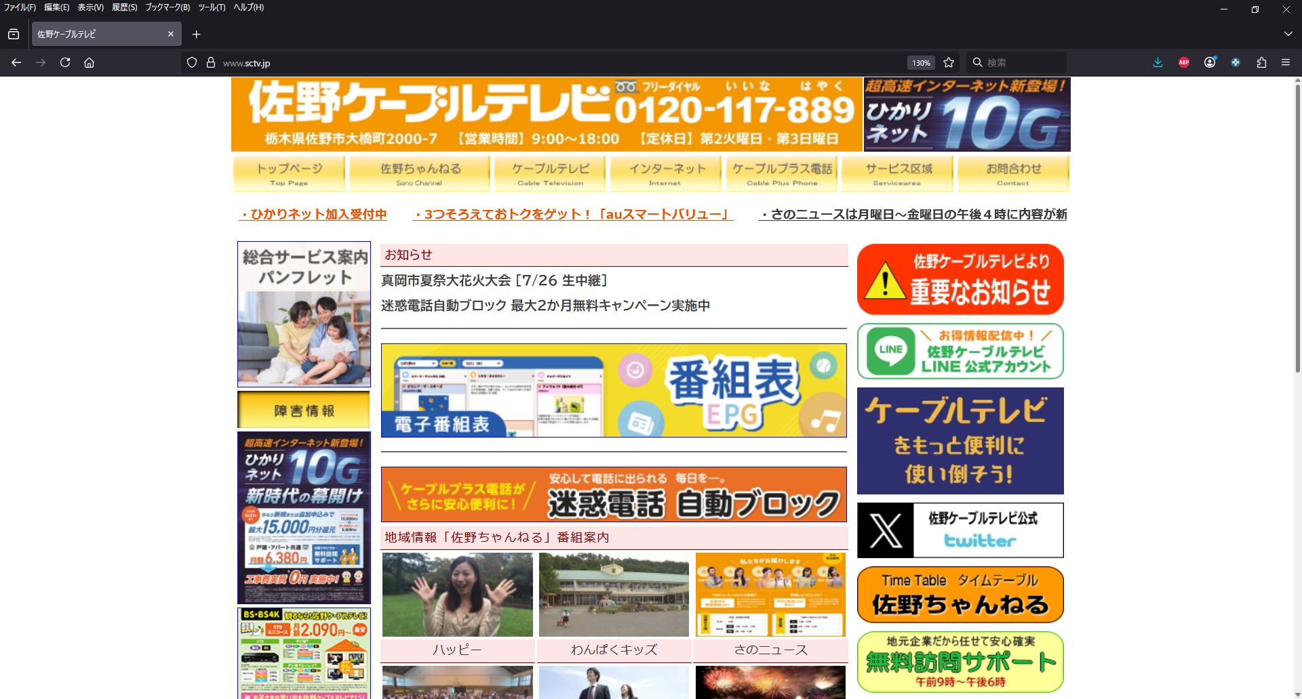Expand the list all tabs chevron
Viewport: 1302px width, 699px height.
(x=1288, y=34)
